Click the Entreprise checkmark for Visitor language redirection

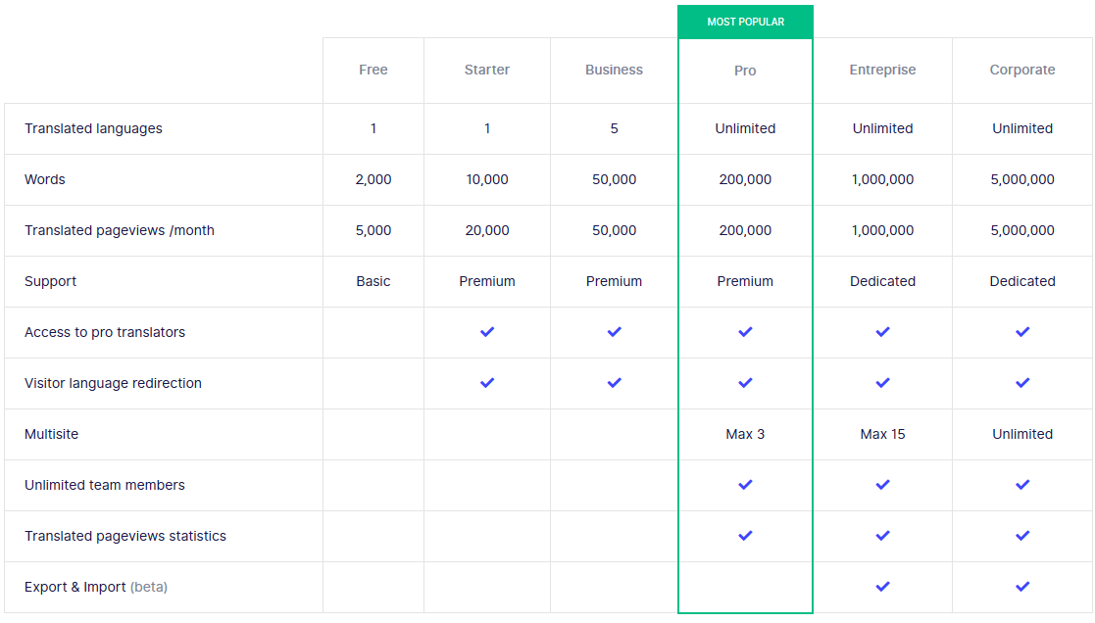(x=882, y=383)
